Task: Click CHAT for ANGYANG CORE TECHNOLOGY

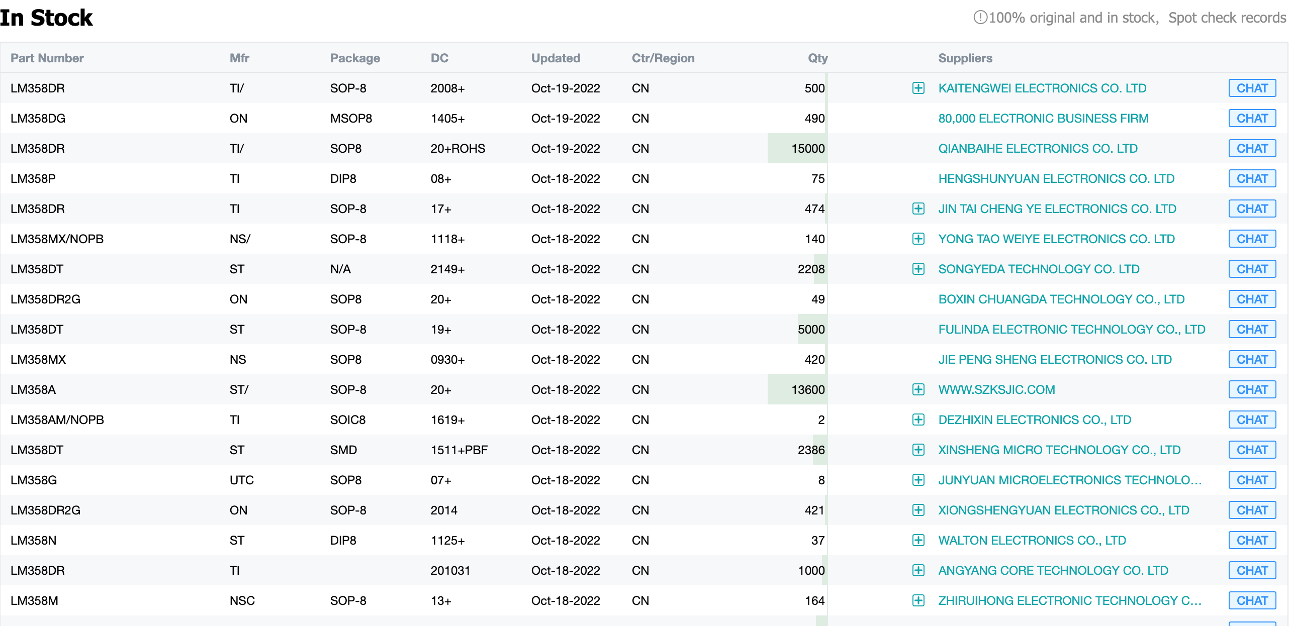Action: pos(1252,570)
